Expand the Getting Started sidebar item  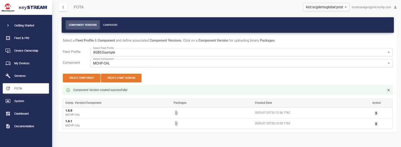(24, 25)
